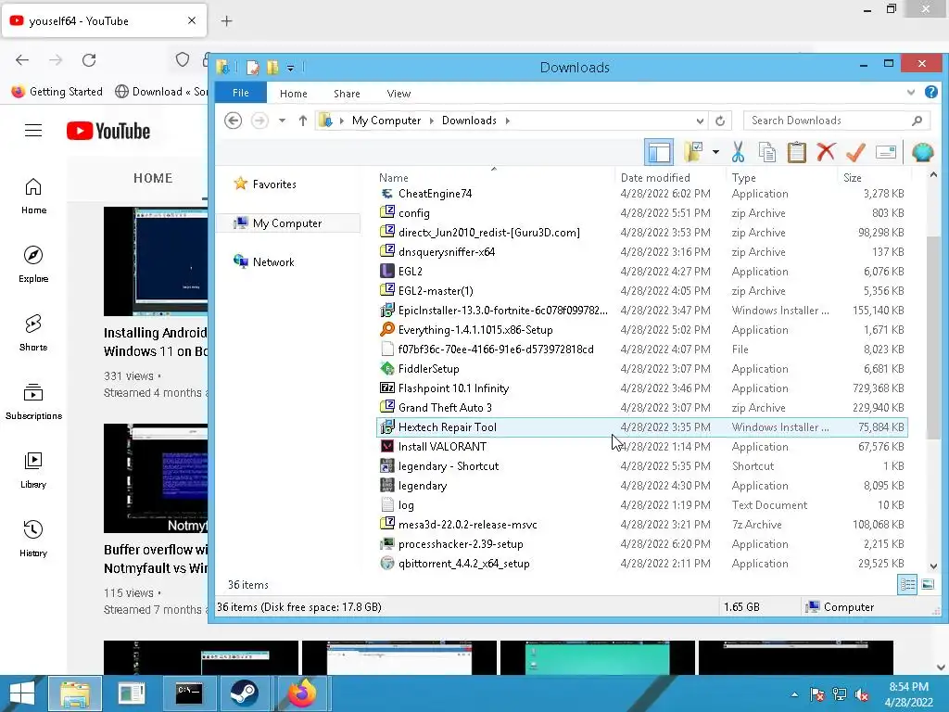Open Command Prompt from the taskbar

point(188,693)
